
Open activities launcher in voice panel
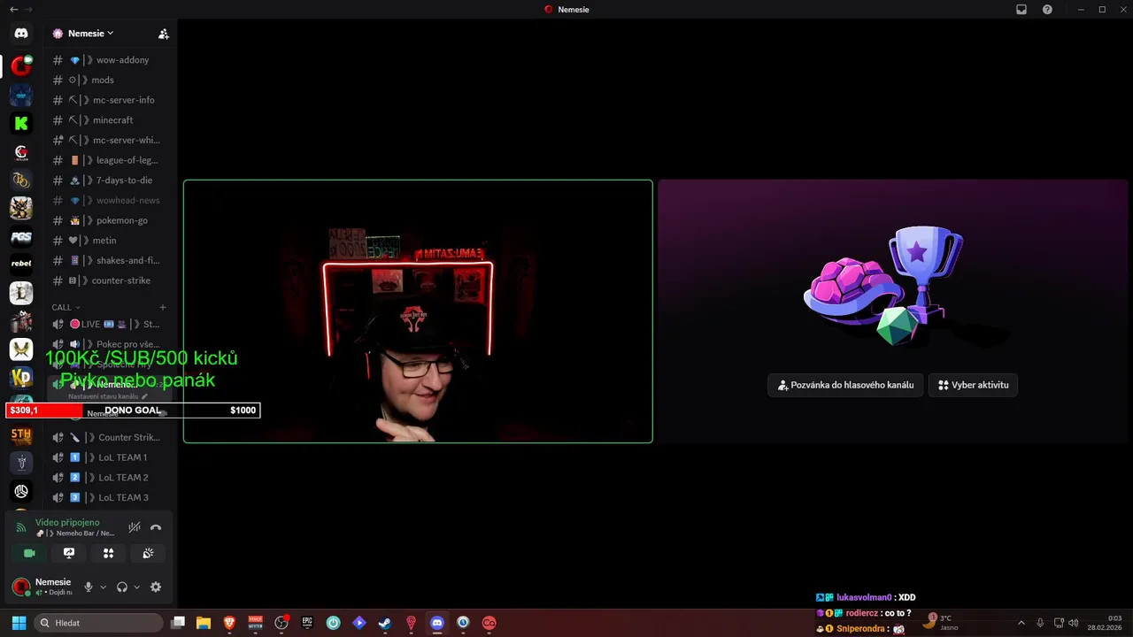(108, 553)
